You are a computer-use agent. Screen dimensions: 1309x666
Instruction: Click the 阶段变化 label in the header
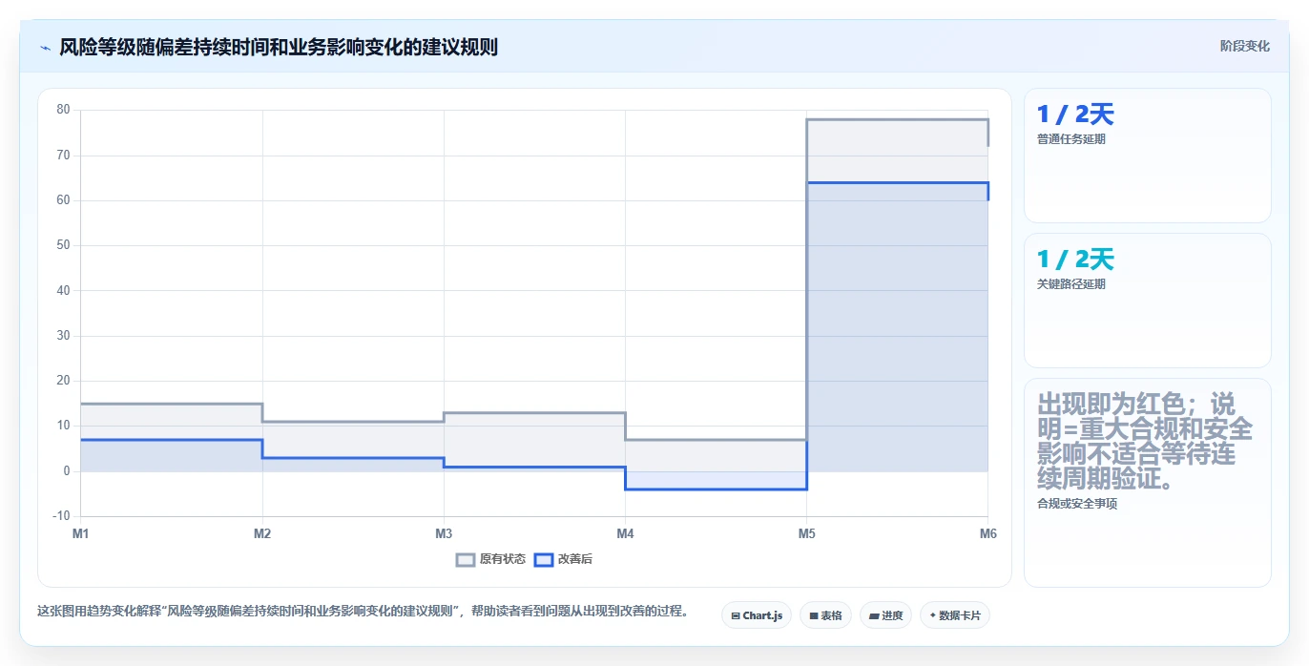pyautogui.click(x=1244, y=46)
